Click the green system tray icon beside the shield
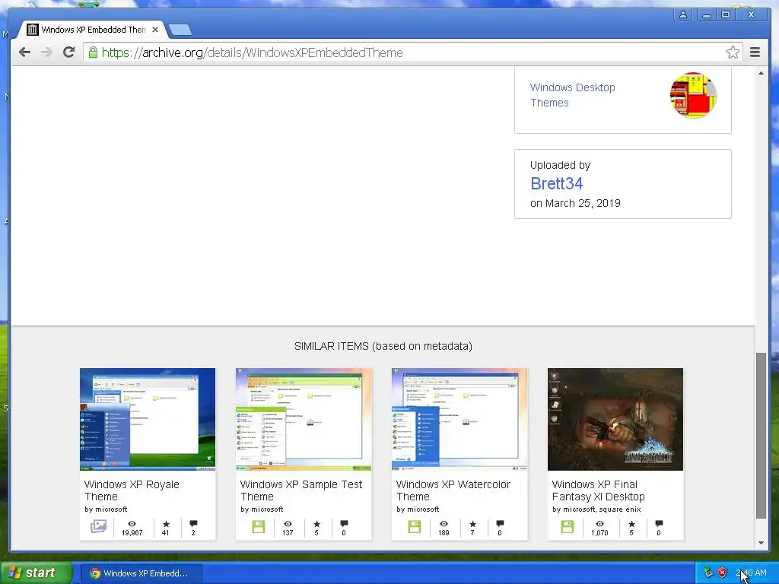The image size is (779, 584). coord(708,573)
